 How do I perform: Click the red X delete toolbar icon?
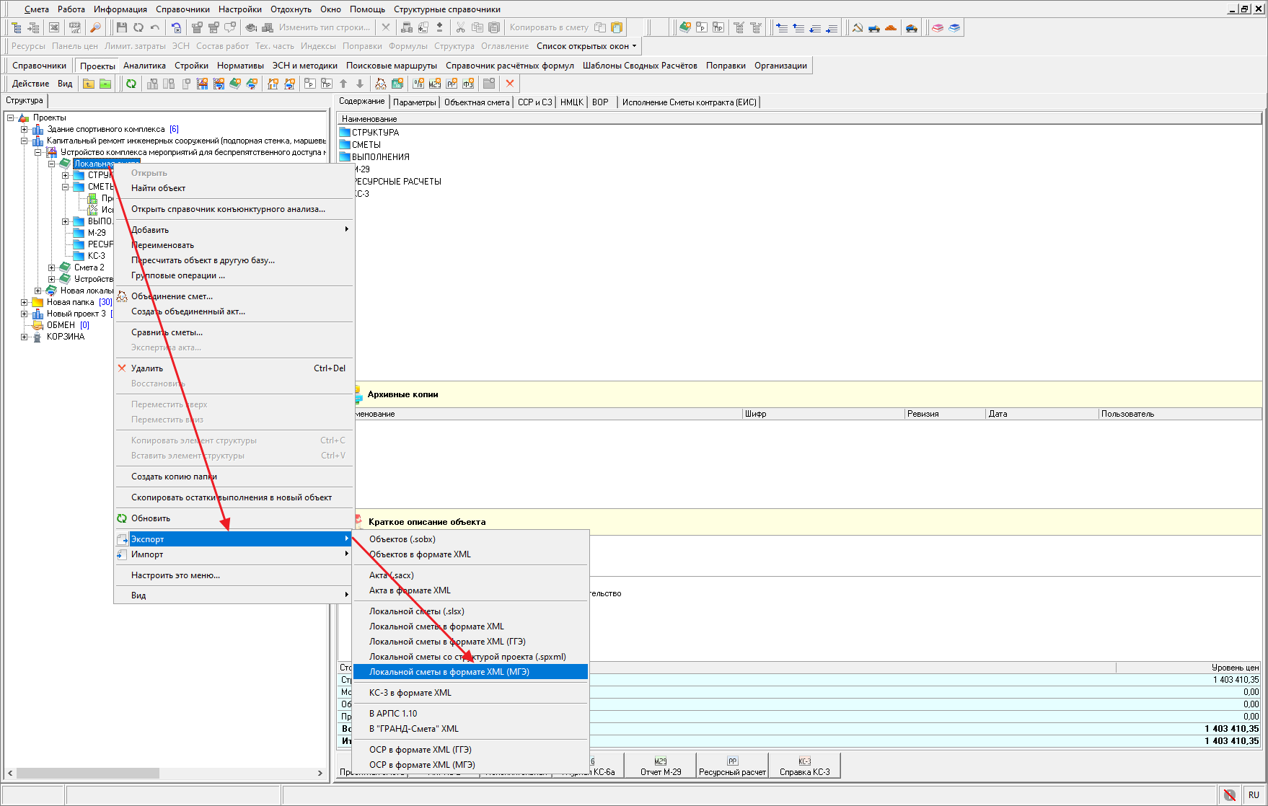[x=510, y=84]
